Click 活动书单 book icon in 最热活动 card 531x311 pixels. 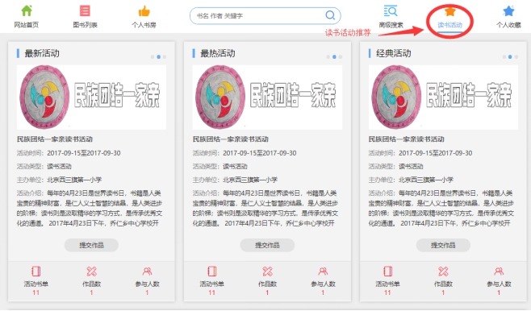coord(212,271)
